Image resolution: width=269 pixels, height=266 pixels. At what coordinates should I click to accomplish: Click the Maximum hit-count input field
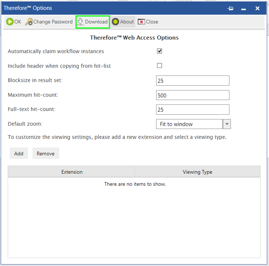click(x=193, y=95)
